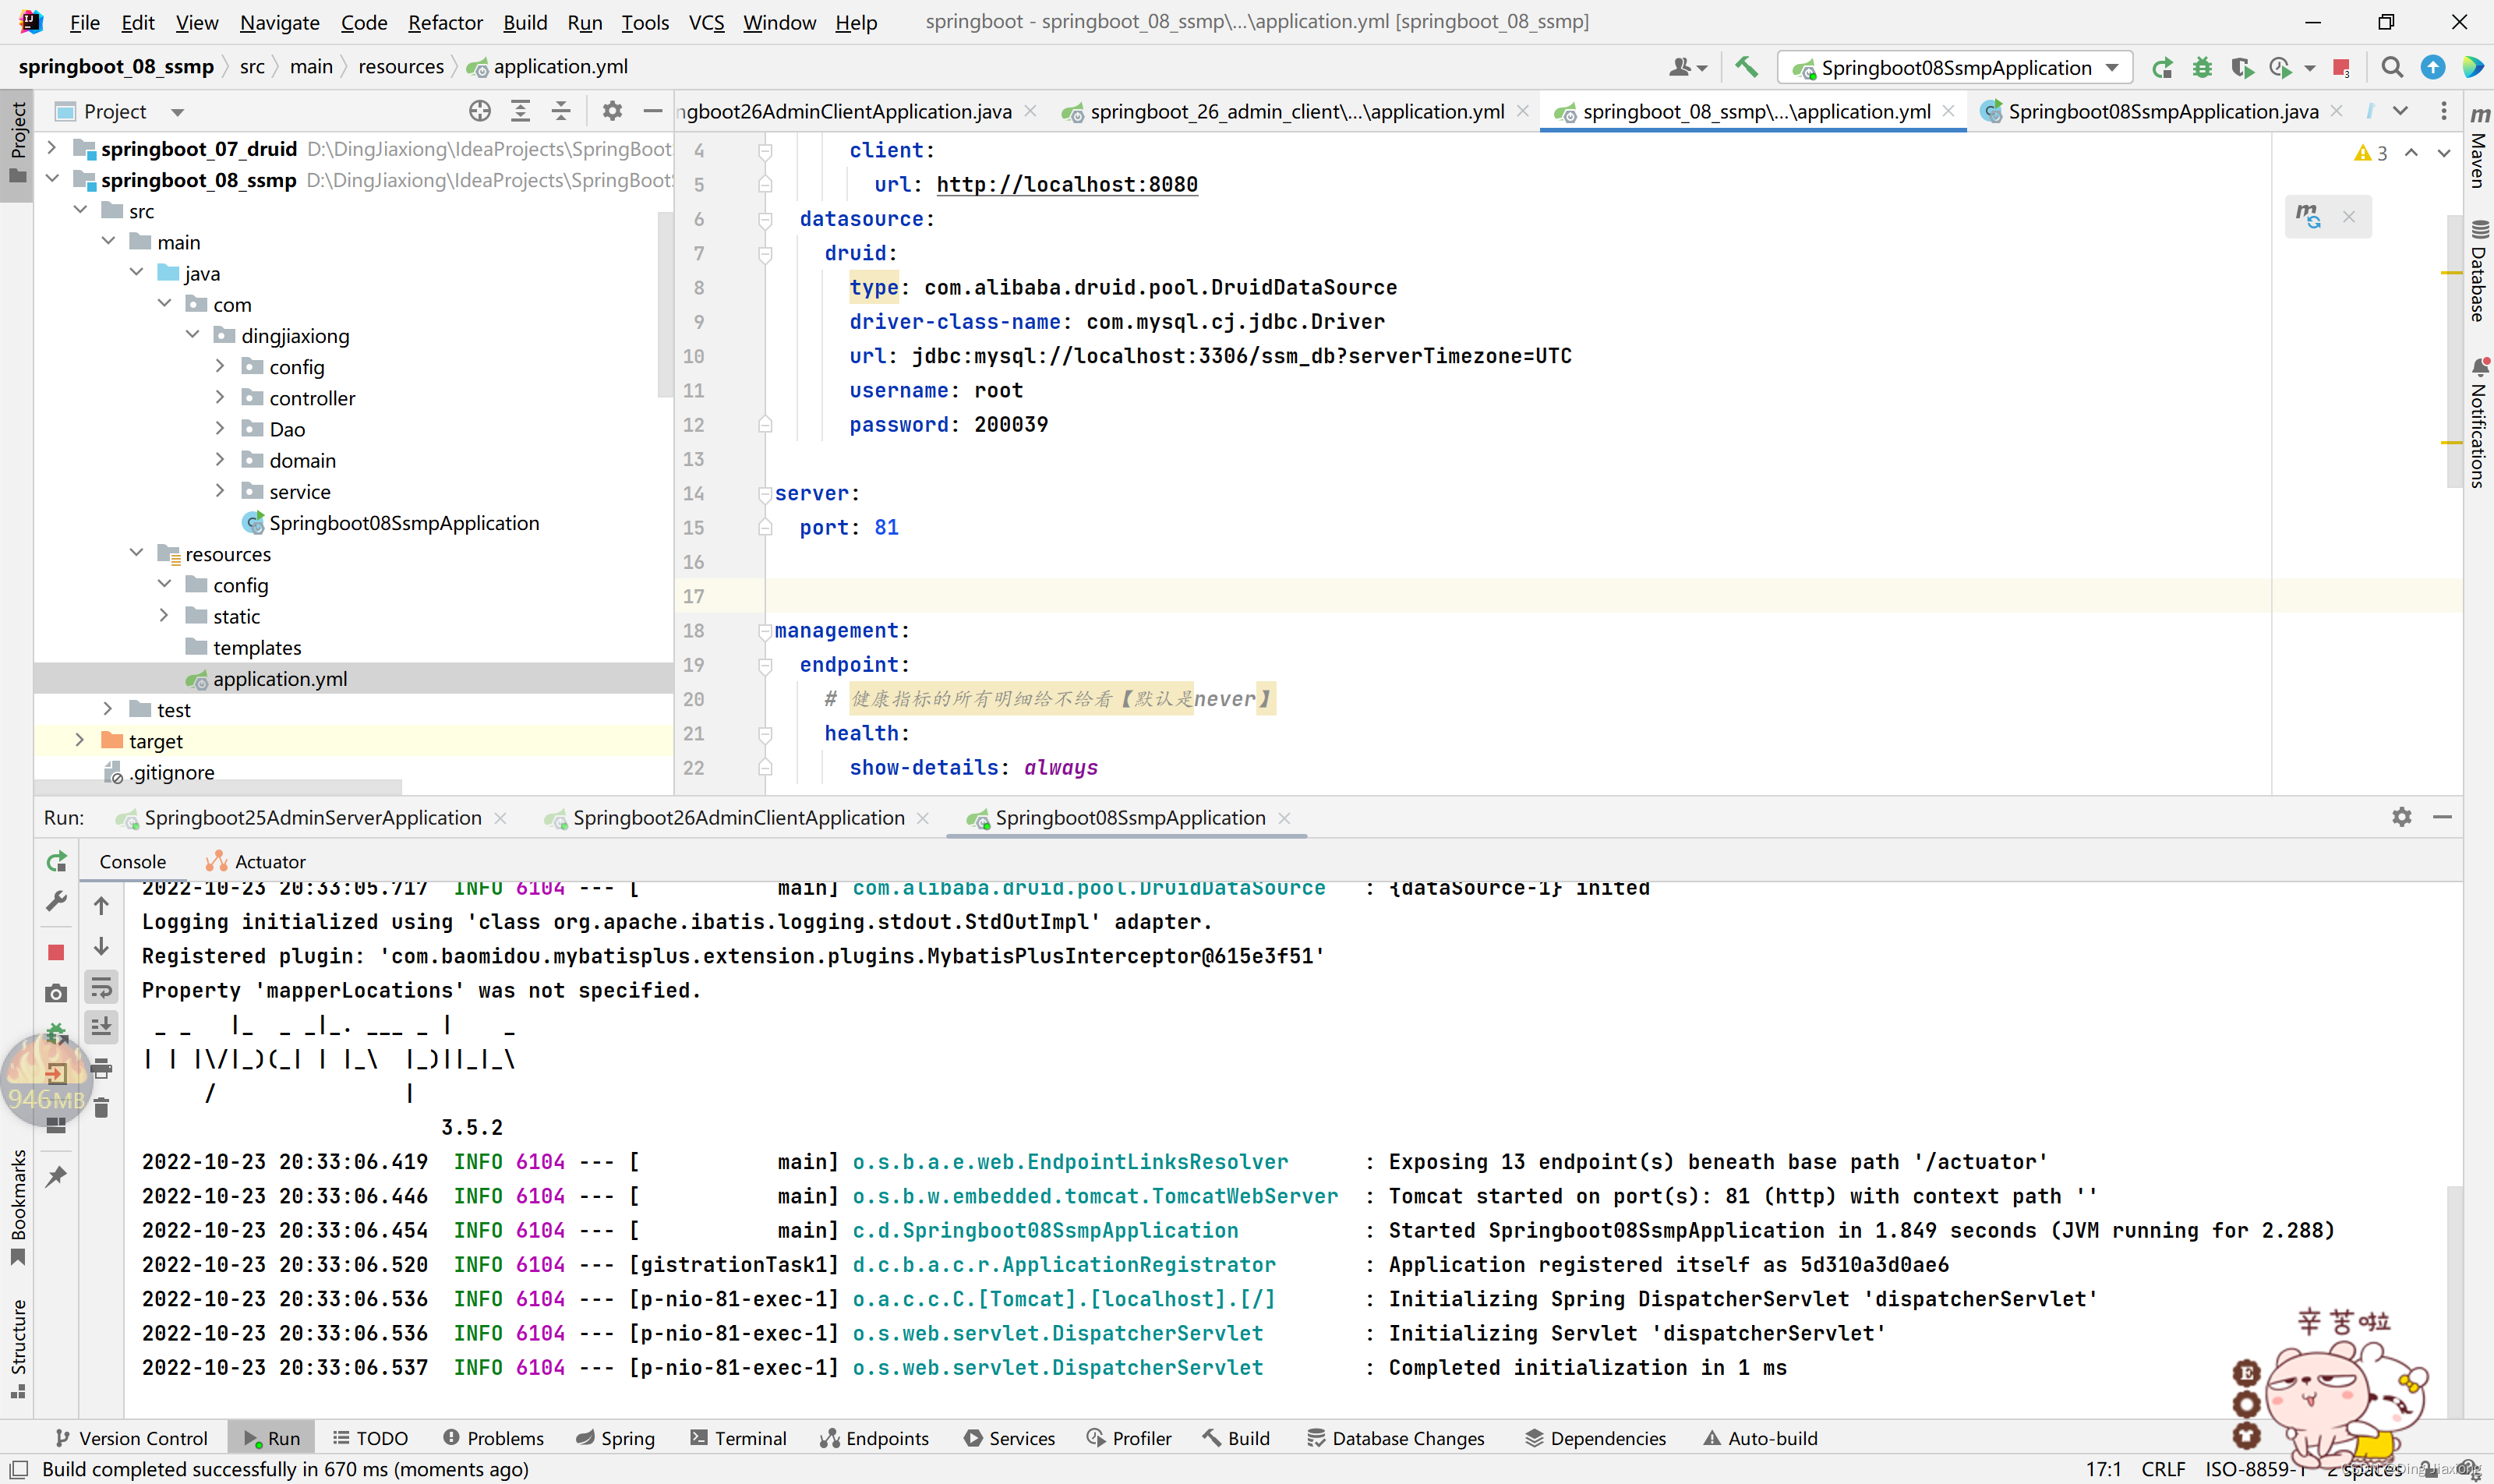Screen dimensions: 2494x1484
Task: Click the 3 warnings inspection indicator
Action: (x=2370, y=152)
